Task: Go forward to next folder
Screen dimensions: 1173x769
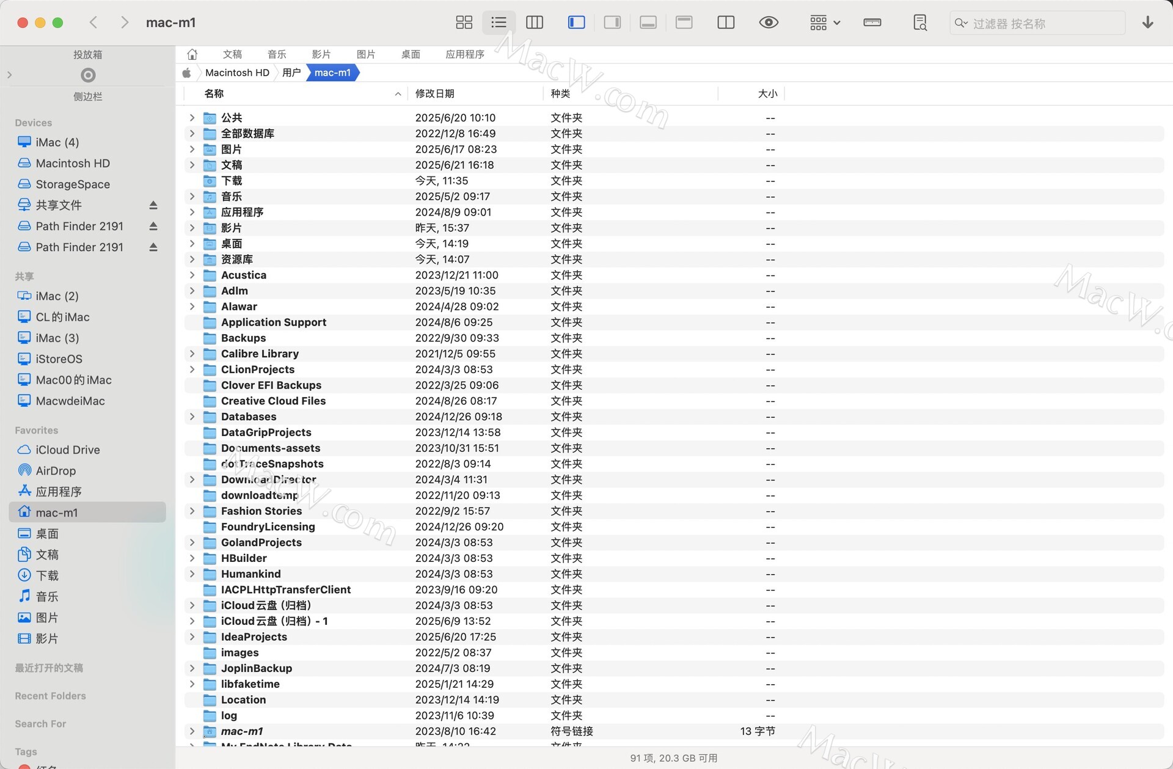Action: coord(125,23)
